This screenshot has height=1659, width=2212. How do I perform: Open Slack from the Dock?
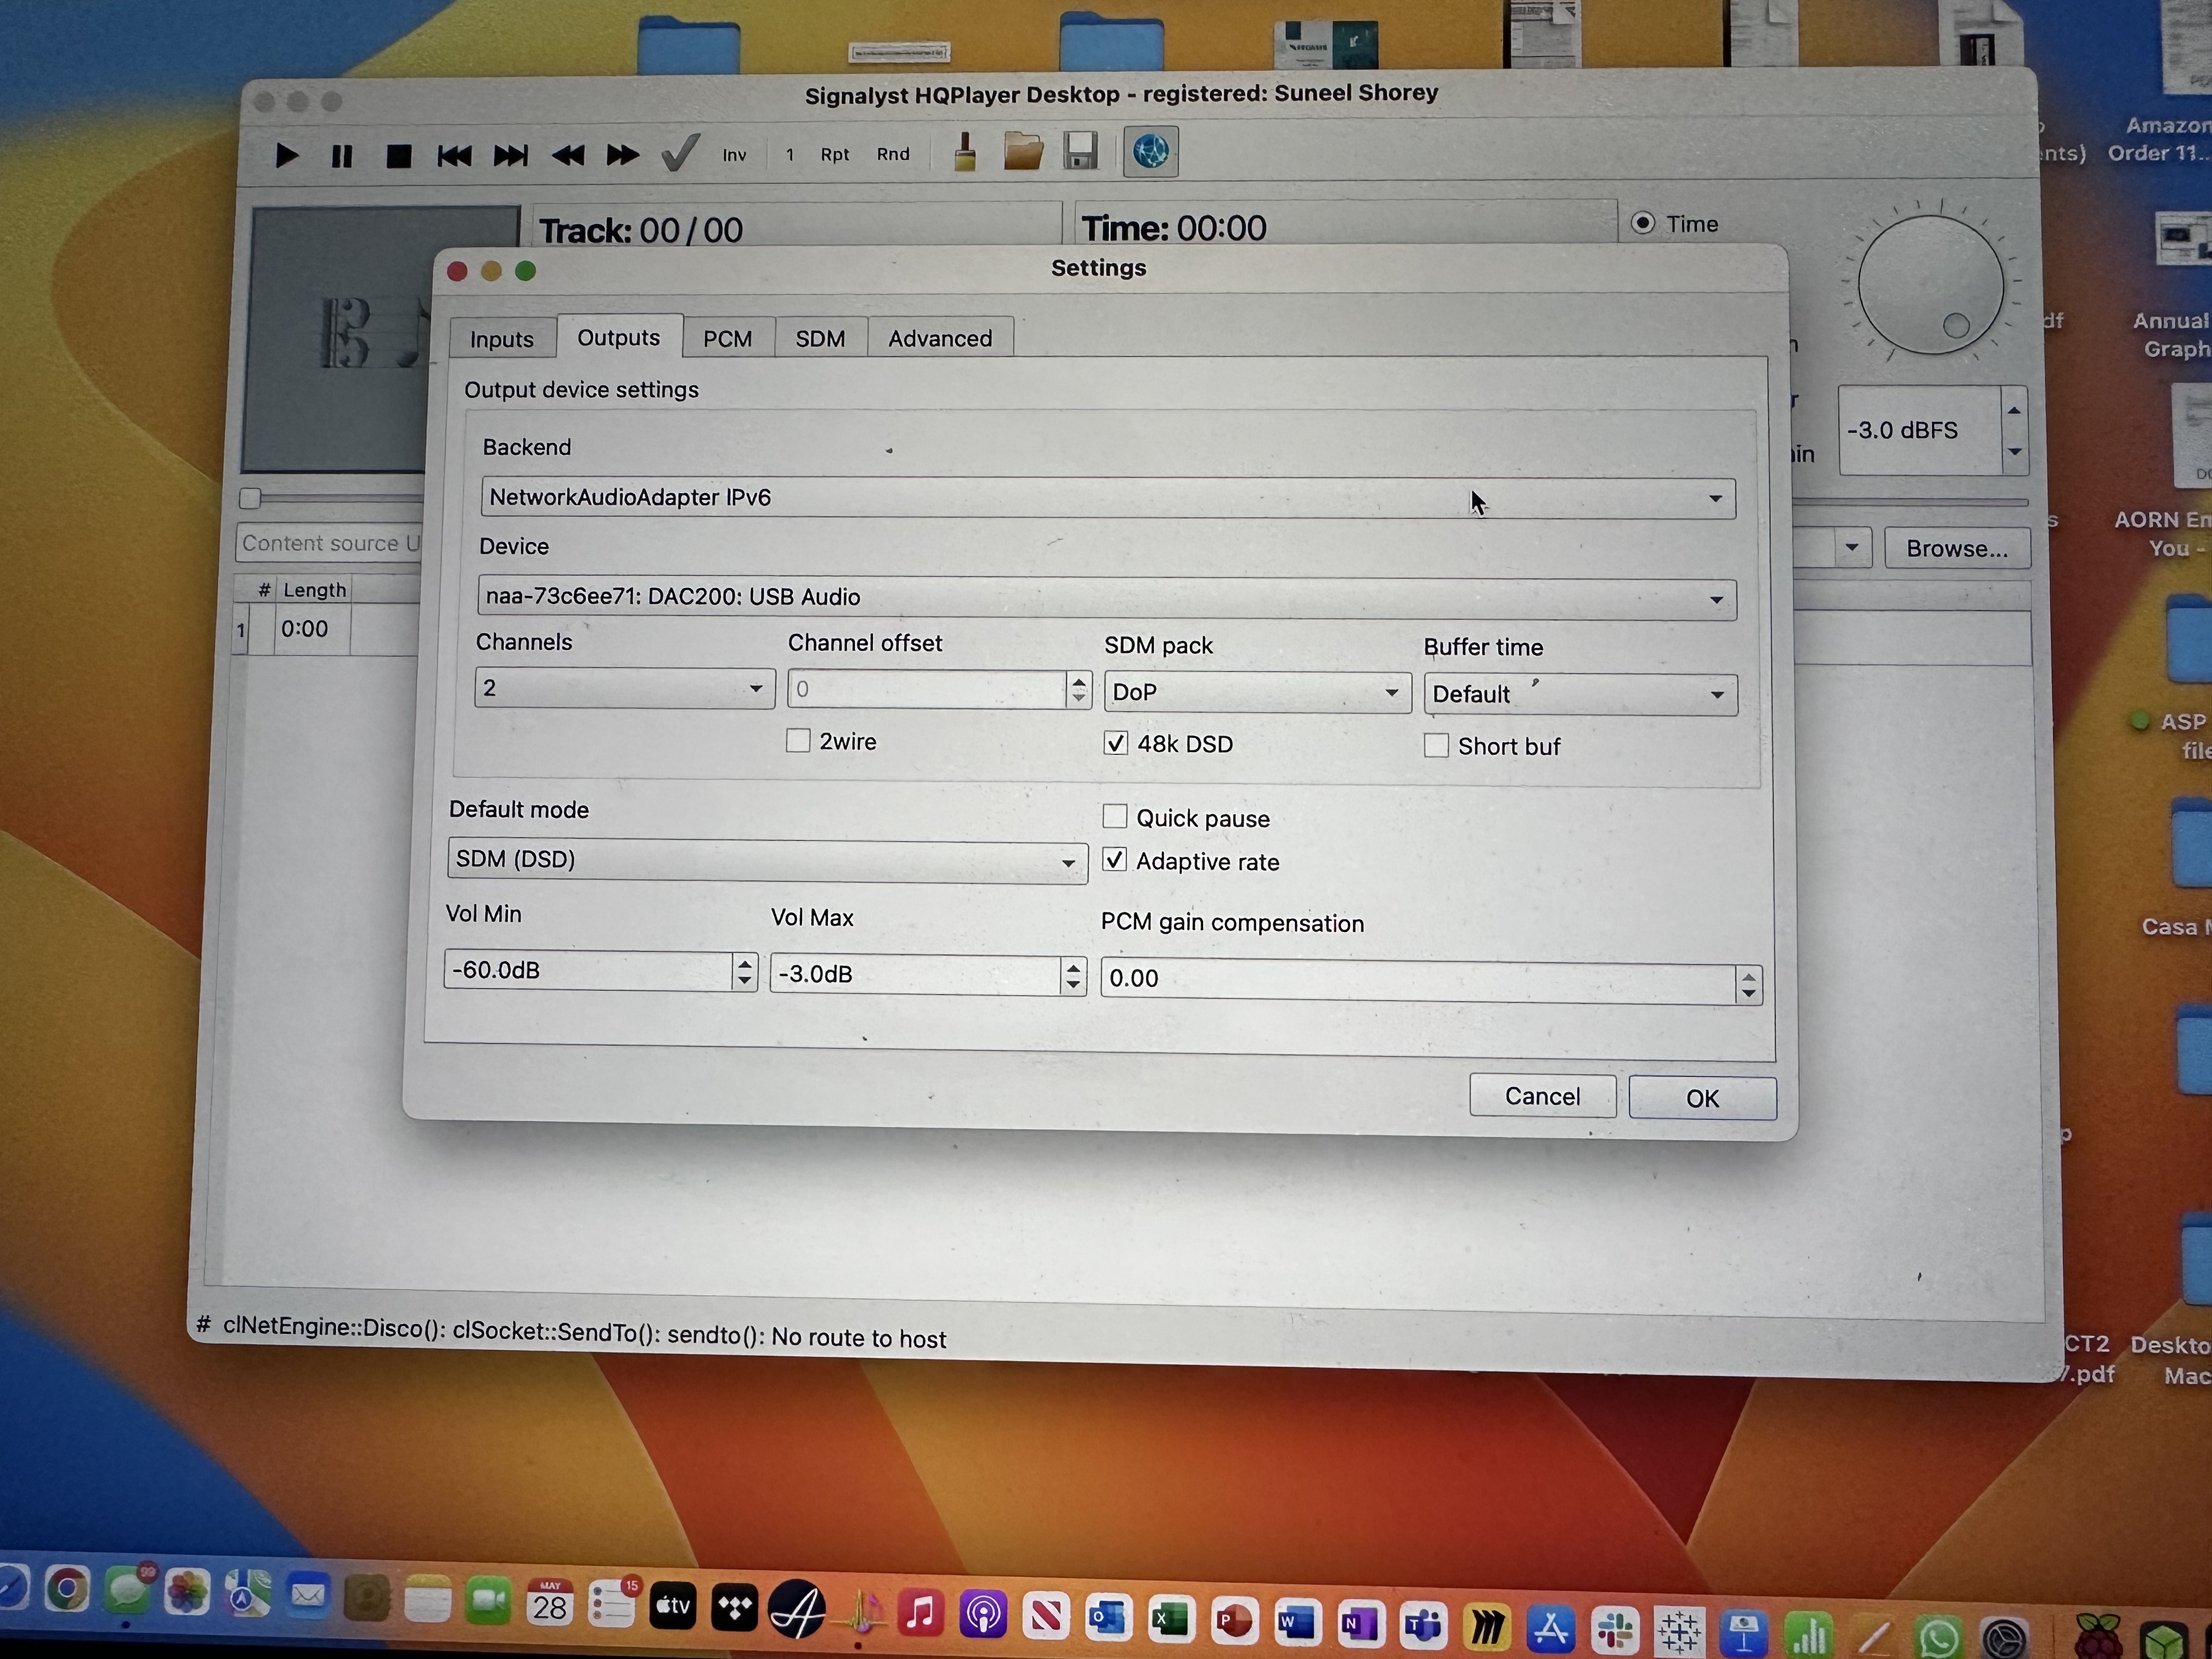pyautogui.click(x=1616, y=1631)
